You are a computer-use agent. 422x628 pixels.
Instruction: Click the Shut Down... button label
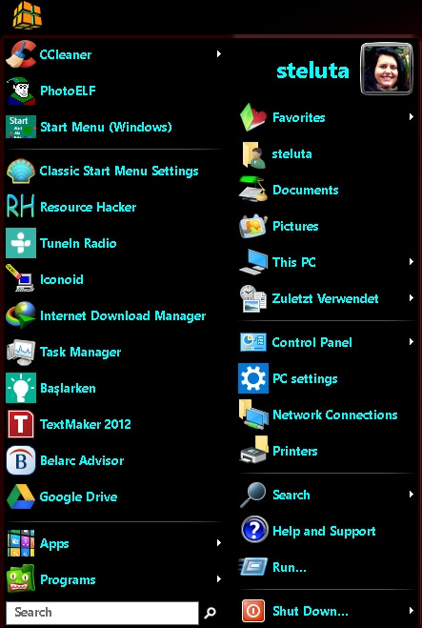(311, 611)
